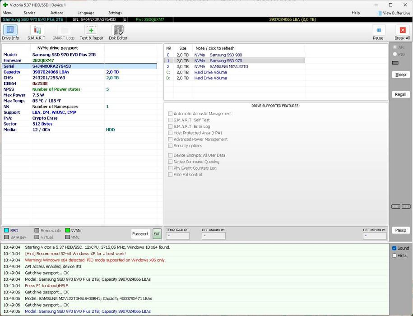
Task: Click the LIFE MAXIMUM field
Action: coord(213,236)
